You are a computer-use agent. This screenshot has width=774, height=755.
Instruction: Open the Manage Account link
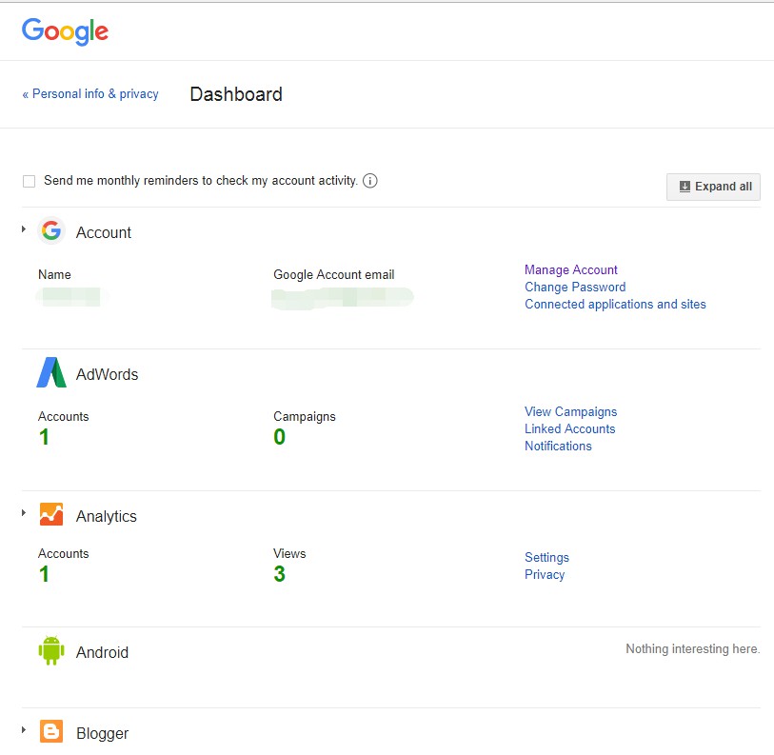tap(571, 269)
